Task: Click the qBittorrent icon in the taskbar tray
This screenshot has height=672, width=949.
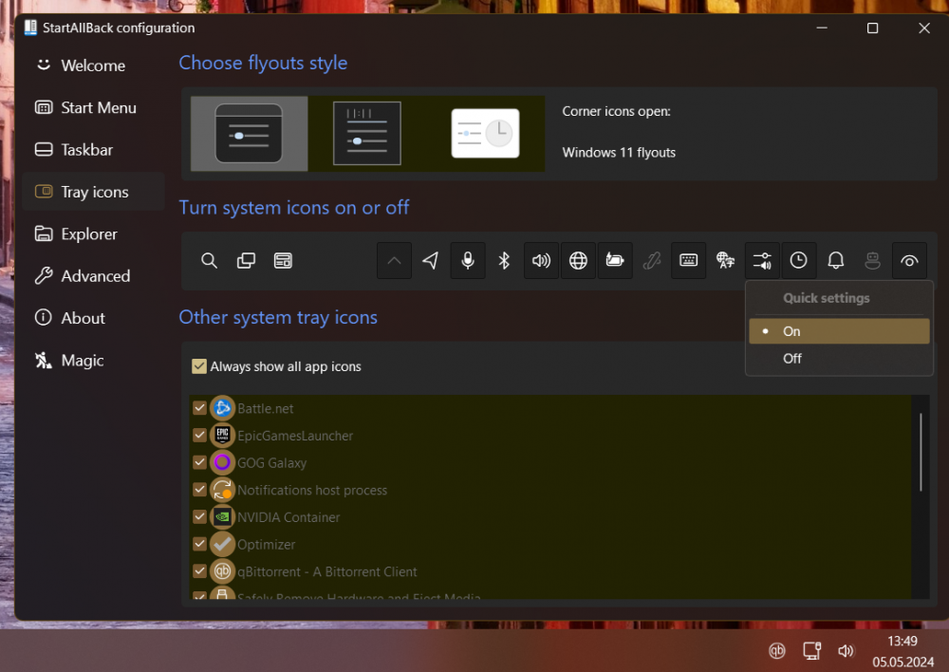Action: [x=776, y=651]
